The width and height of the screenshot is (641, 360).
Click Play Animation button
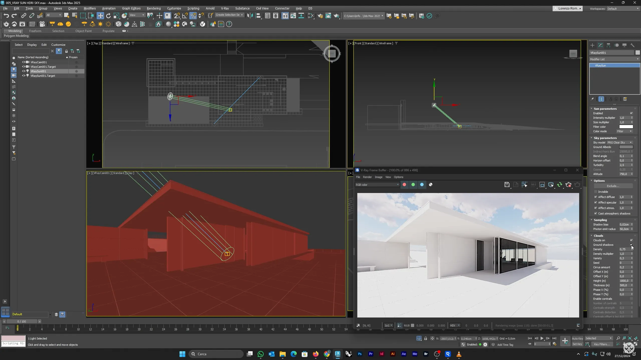(542, 338)
